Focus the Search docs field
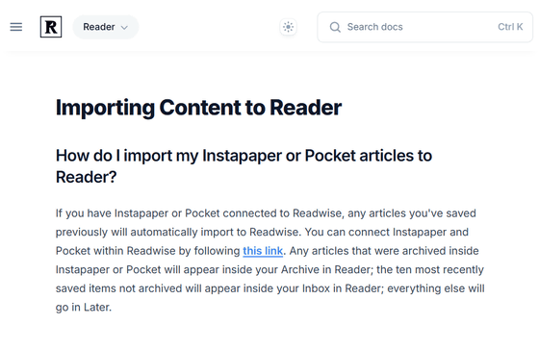This screenshot has height=349, width=539. click(424, 27)
